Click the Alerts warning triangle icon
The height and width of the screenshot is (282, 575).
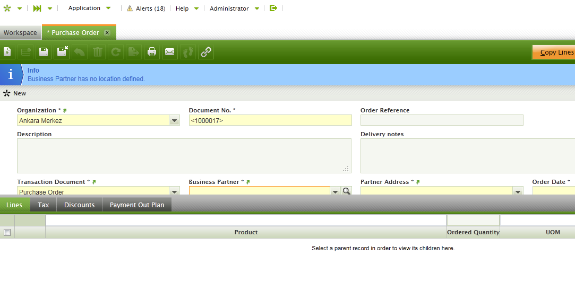coord(130,8)
